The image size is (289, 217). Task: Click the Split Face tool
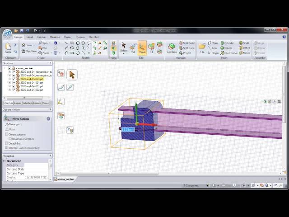186,48
